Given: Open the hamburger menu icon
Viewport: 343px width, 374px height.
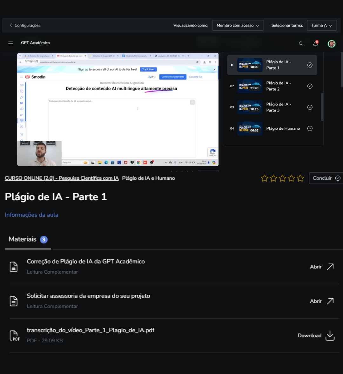Looking at the screenshot, I should [x=10, y=43].
